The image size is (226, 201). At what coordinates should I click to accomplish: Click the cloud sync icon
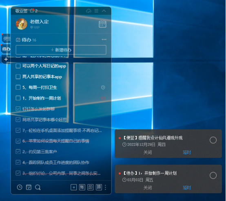pyautogui.click(x=89, y=11)
